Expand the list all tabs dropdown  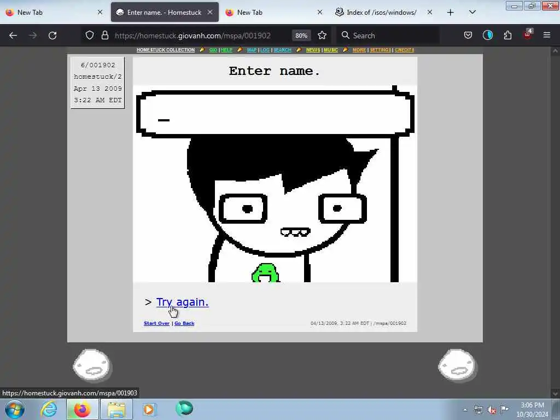coord(472,13)
